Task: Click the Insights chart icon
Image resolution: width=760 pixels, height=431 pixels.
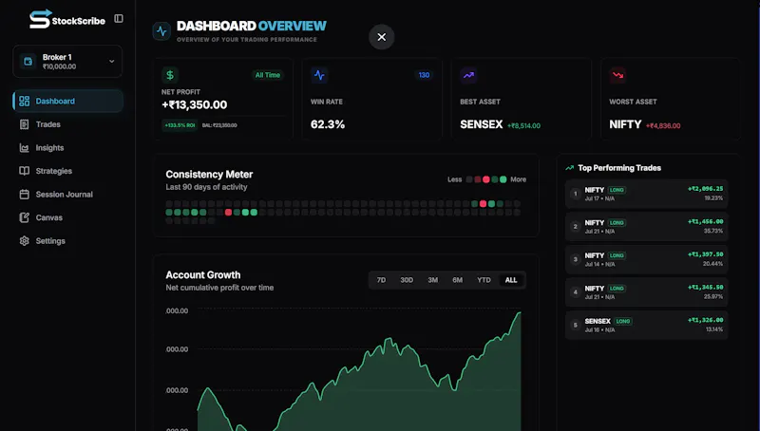Action: (25, 148)
